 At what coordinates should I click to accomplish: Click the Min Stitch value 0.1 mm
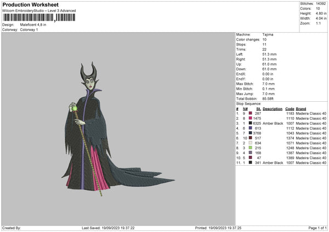point(268,89)
